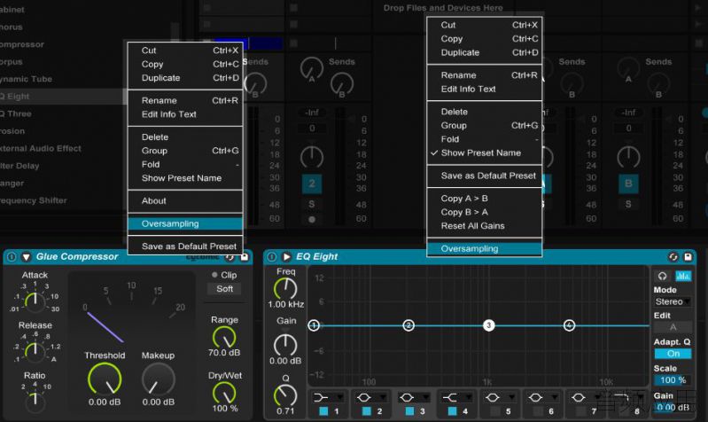
Task: Click Glue Compressor hot-swap preset icon
Action: (x=230, y=257)
